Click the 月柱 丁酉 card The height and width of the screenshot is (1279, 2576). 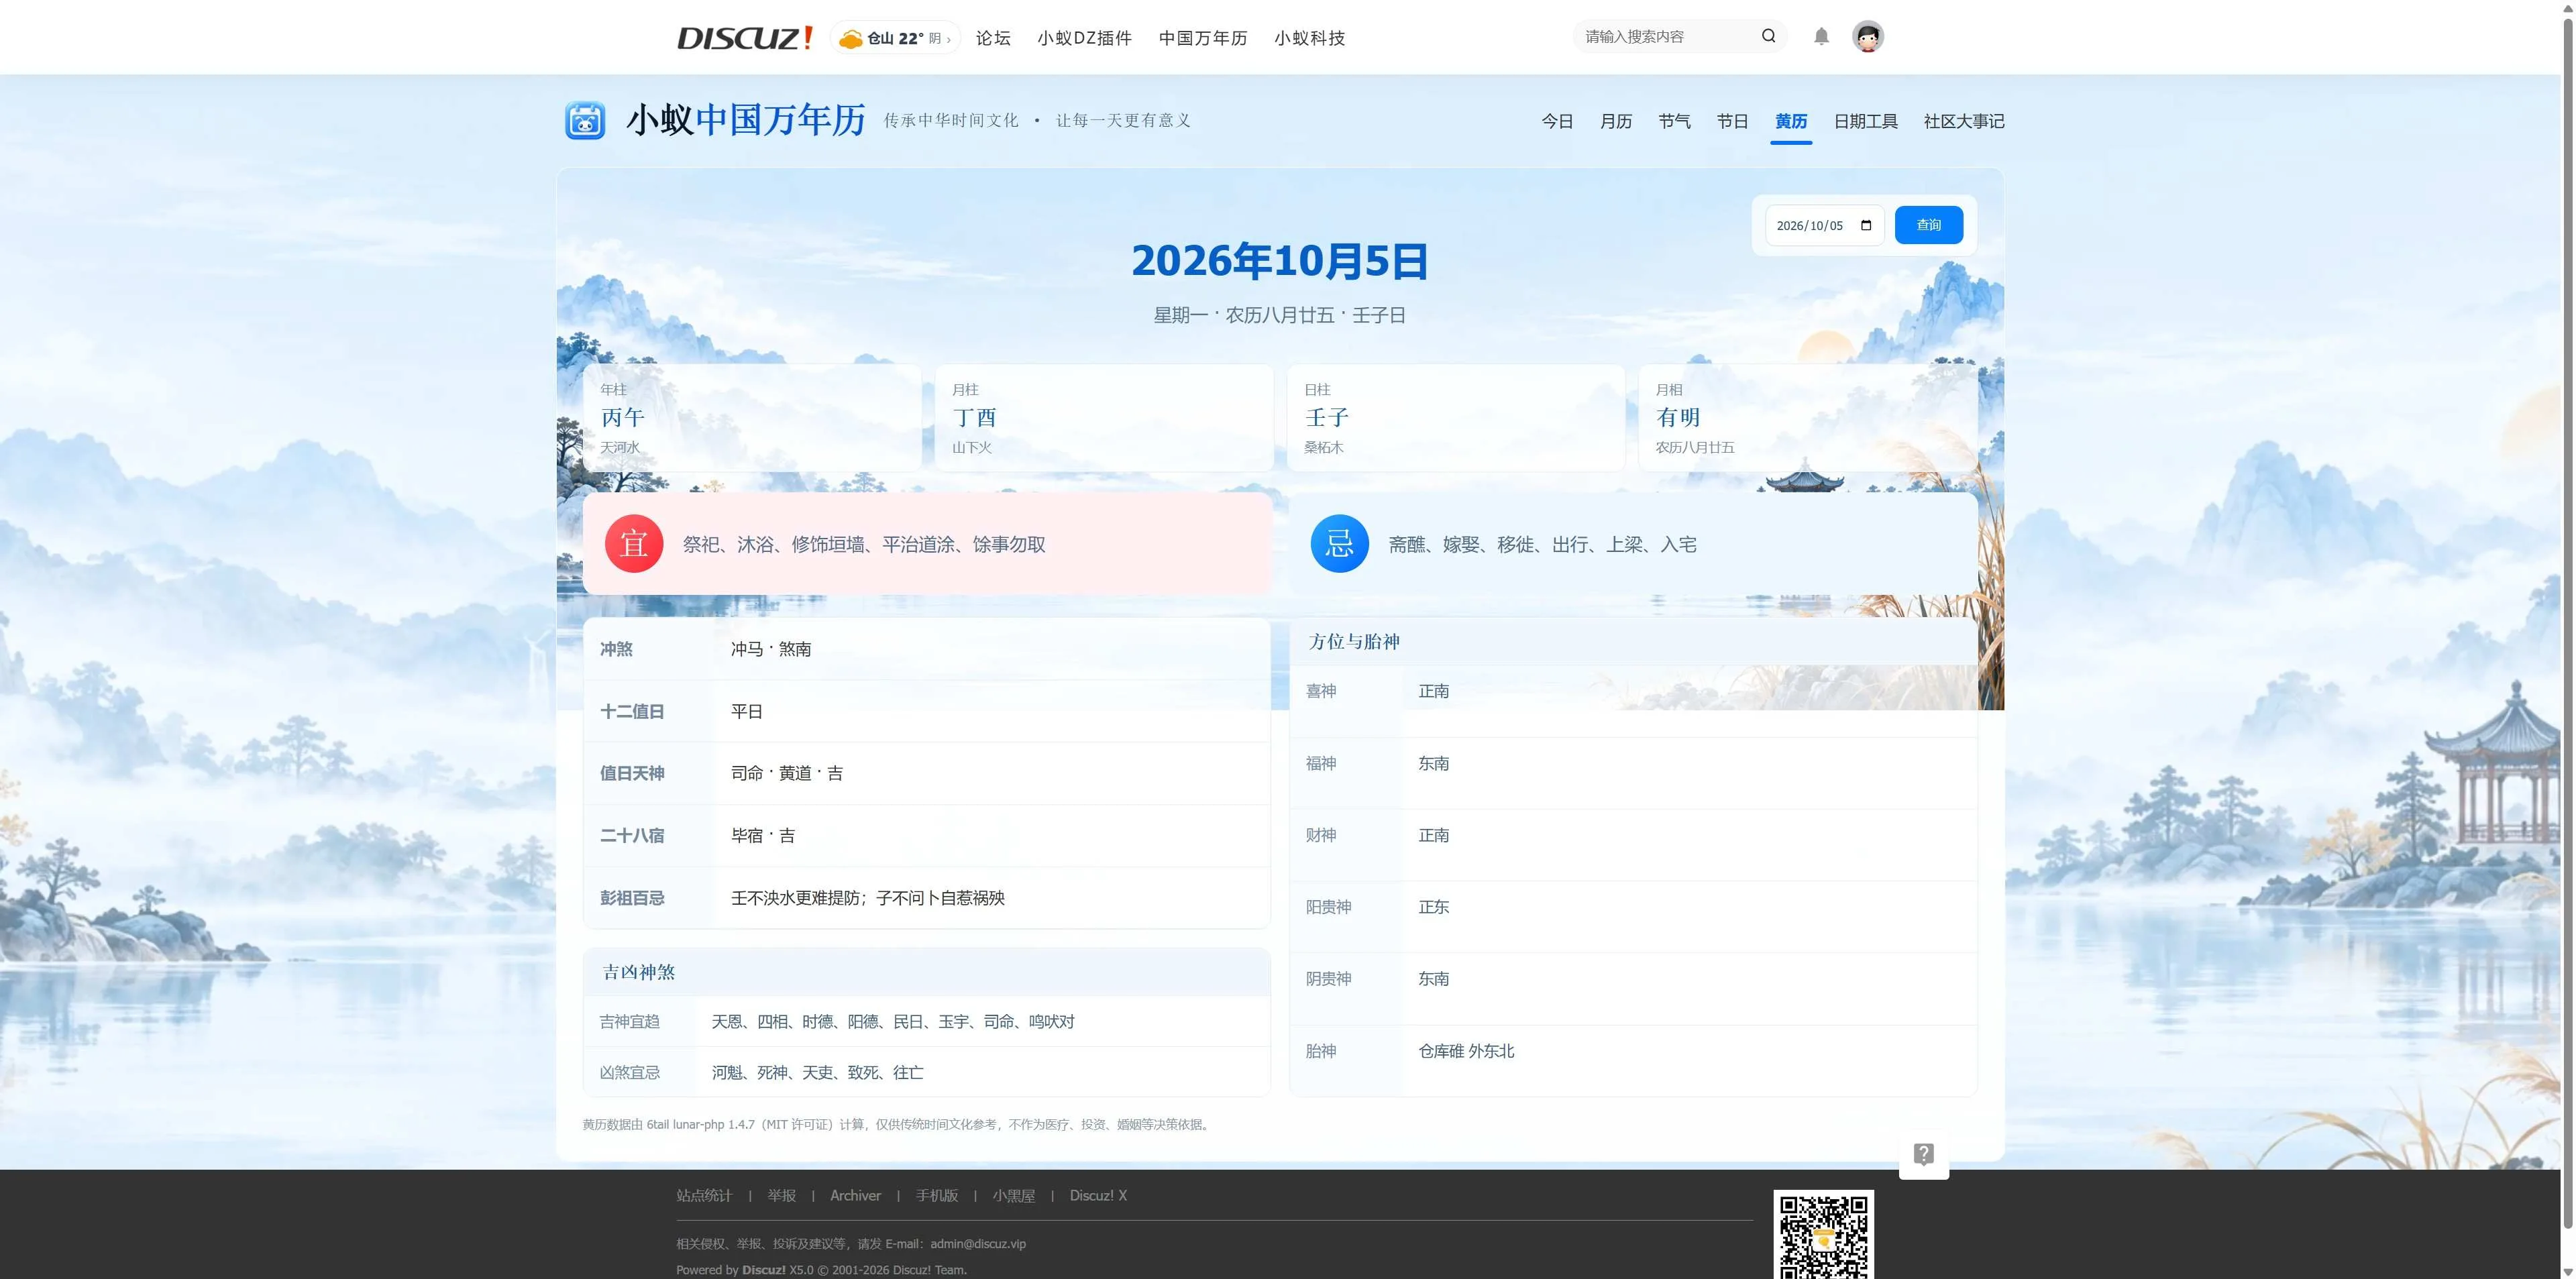click(x=1104, y=418)
